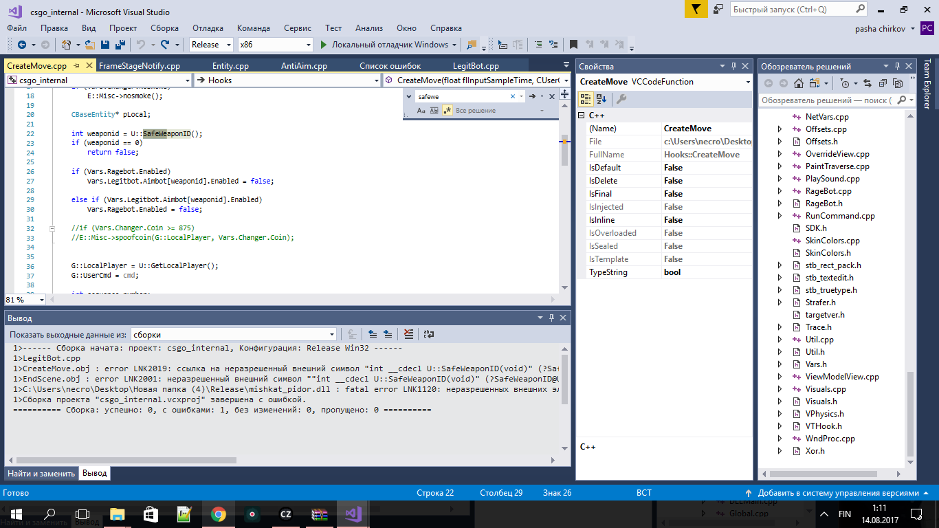Click the Save All toolbar icon
939x528 pixels.
[120, 45]
